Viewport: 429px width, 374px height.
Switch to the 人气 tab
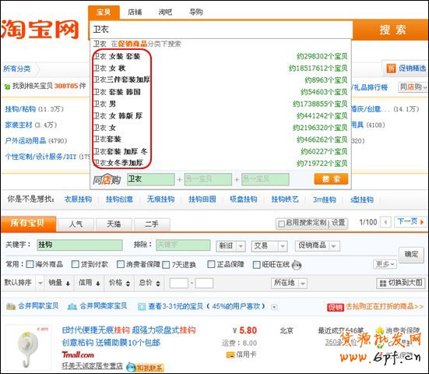click(76, 224)
